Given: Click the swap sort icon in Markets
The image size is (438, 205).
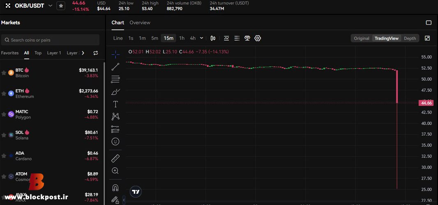Looking at the screenshot, I should (x=96, y=53).
